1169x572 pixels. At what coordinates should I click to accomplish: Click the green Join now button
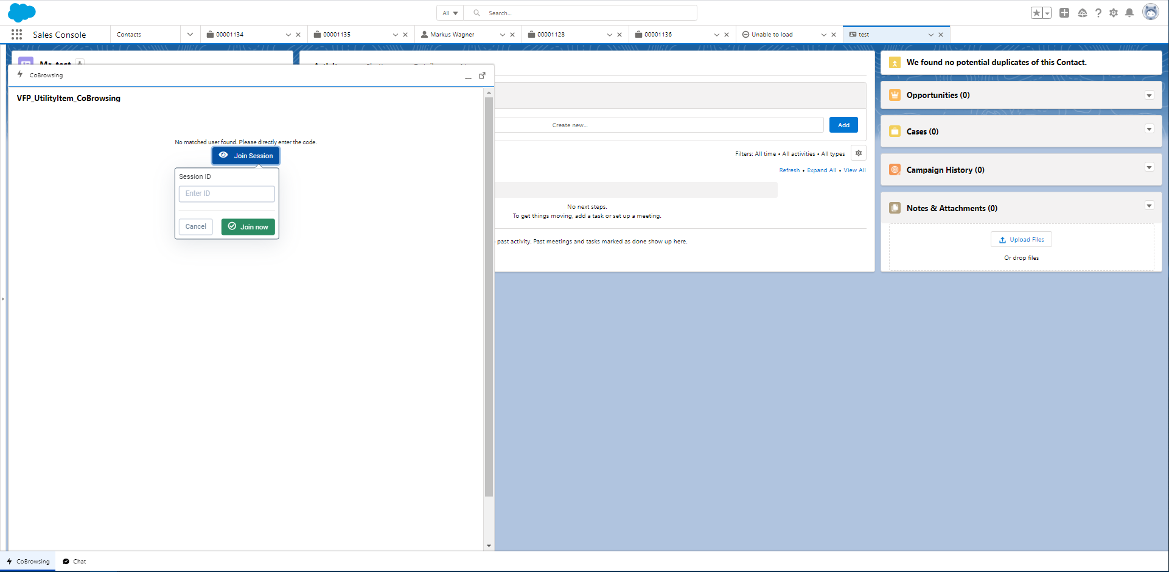coord(248,227)
